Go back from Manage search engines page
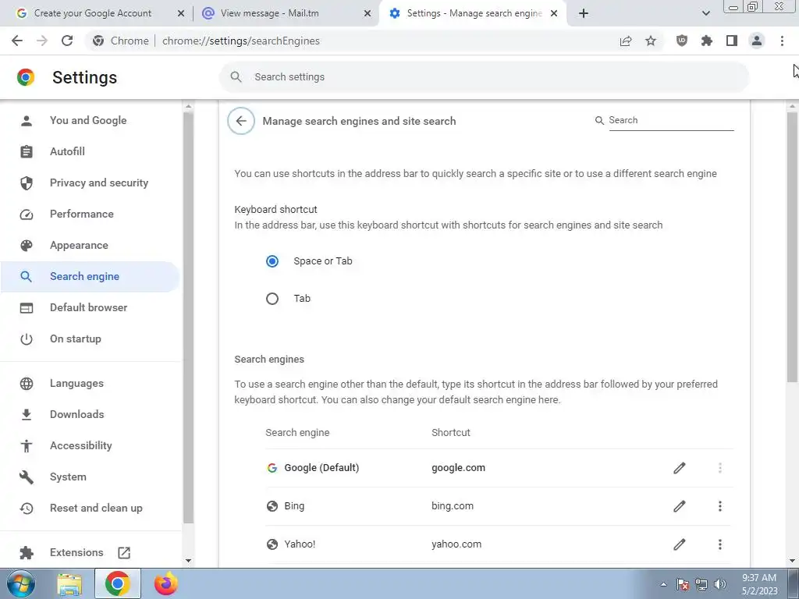This screenshot has height=599, width=799. [x=241, y=121]
